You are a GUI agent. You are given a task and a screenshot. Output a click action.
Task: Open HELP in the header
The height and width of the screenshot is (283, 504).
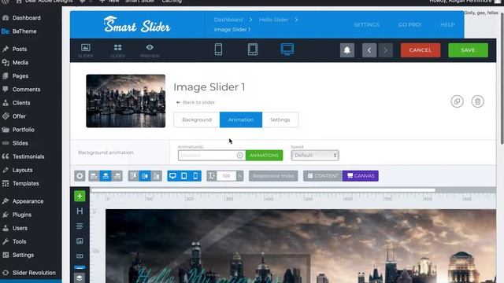tap(447, 24)
